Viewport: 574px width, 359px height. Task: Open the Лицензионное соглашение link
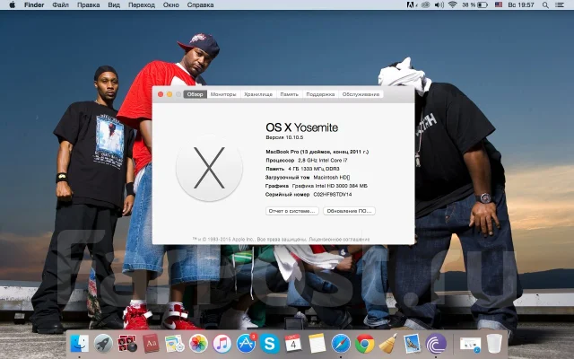pyautogui.click(x=339, y=240)
